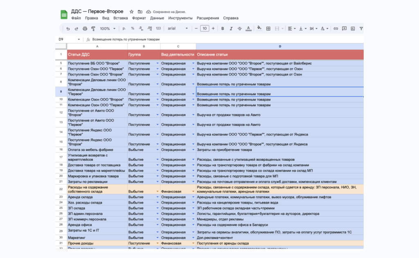Screen dimensions: 419x258
Task: Click the Google Sheets home icon
Action: pyautogui.click(x=64, y=15)
